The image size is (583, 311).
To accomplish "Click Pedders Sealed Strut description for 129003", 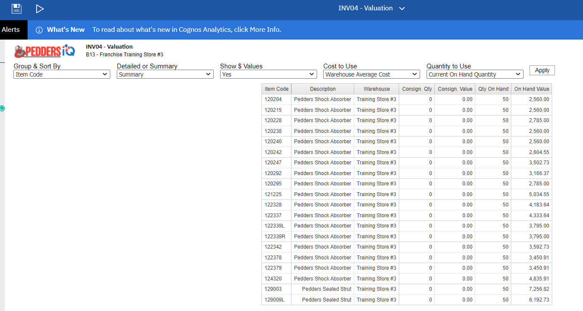I will pos(323,289).
